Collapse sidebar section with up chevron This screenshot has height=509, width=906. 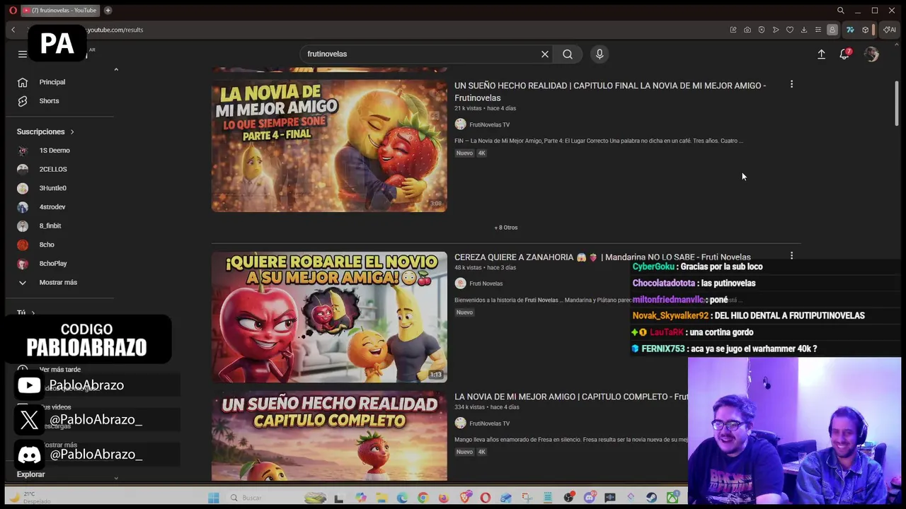[x=116, y=69]
